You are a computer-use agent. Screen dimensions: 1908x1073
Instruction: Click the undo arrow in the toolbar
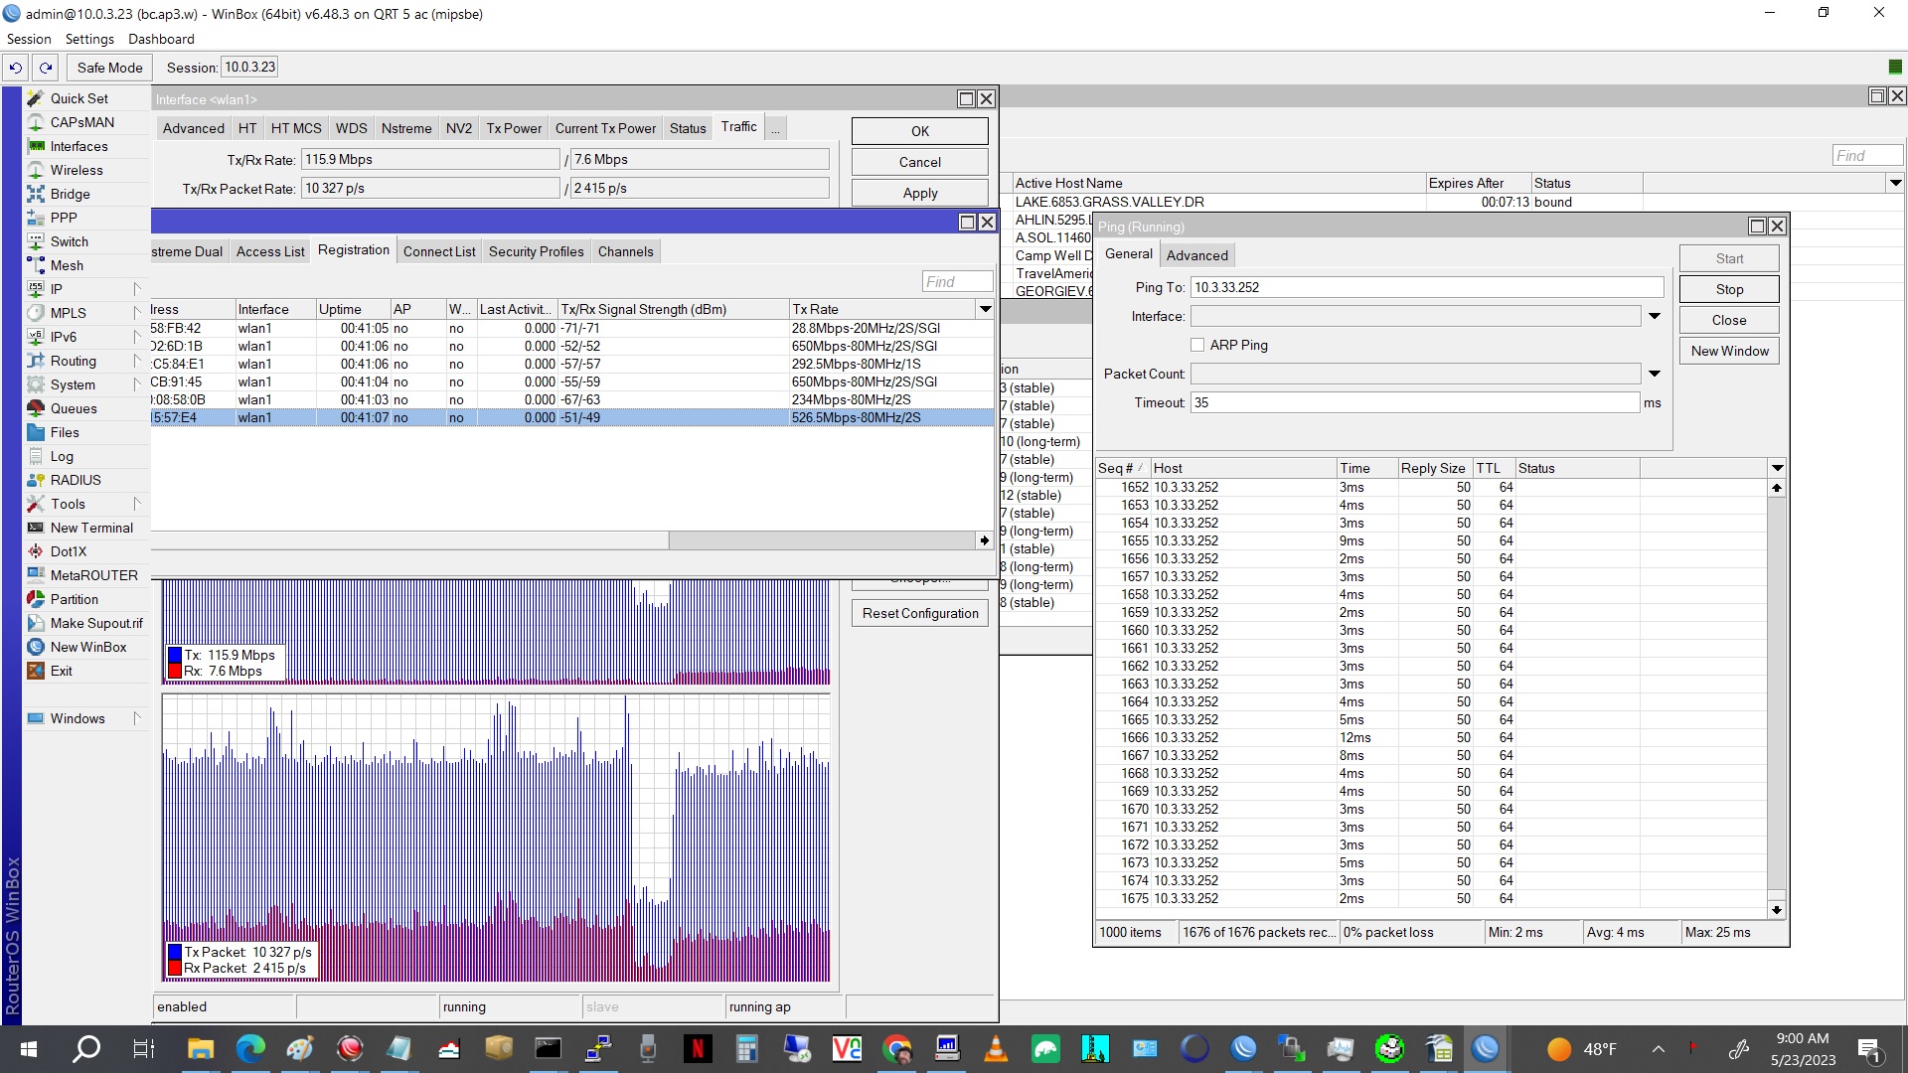(x=16, y=67)
